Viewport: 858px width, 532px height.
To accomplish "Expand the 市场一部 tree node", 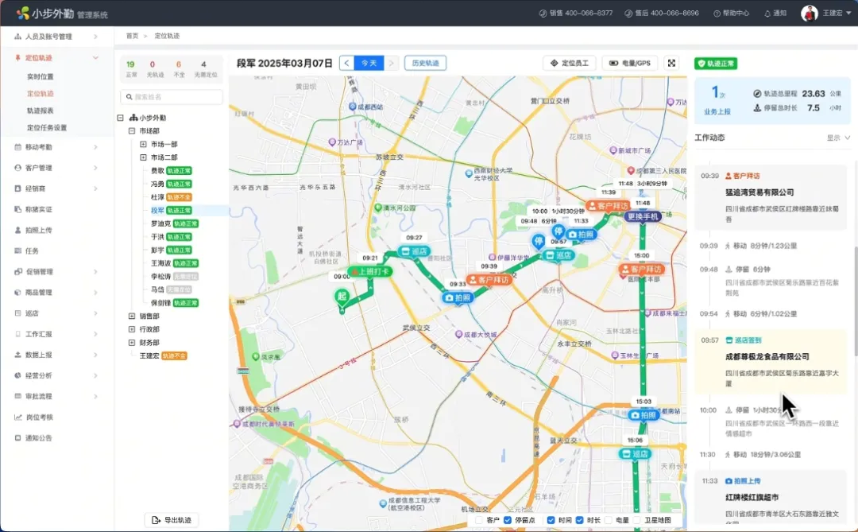I will 143,144.
